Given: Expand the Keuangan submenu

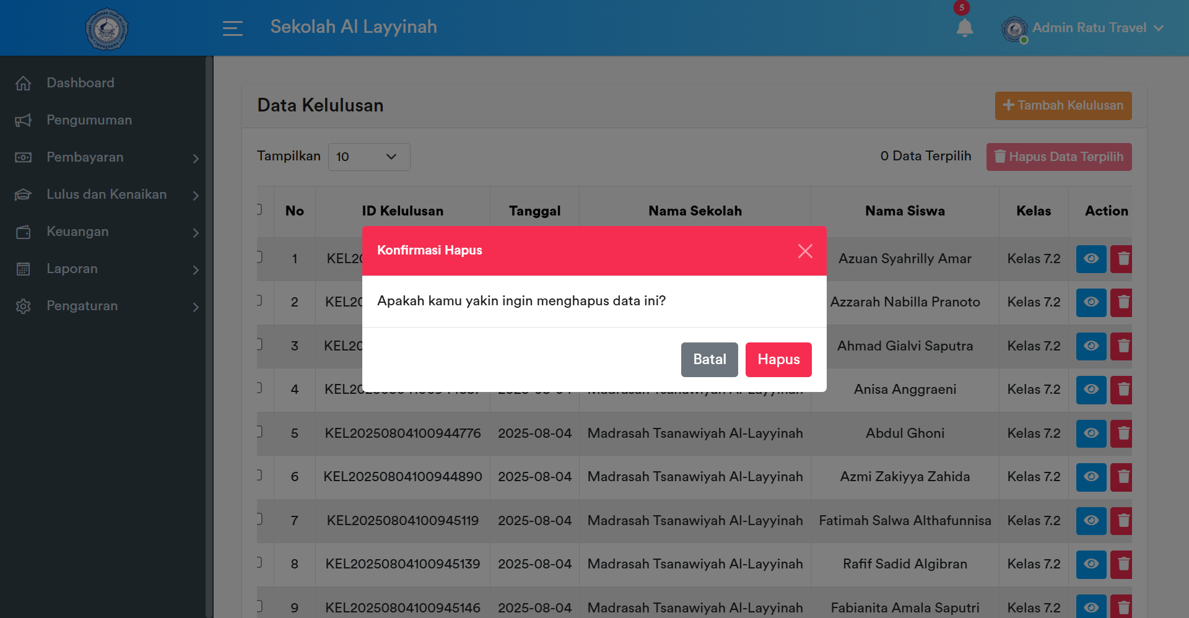Looking at the screenshot, I should [x=77, y=232].
